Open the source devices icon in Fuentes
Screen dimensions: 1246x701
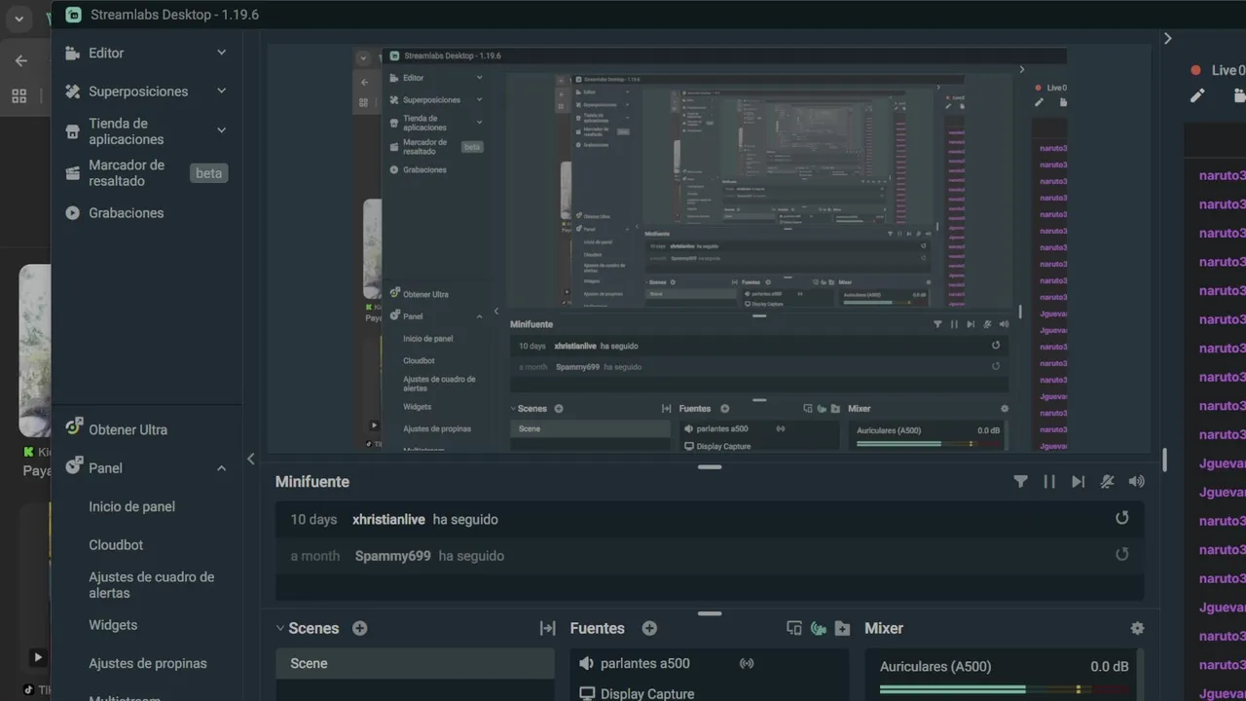(794, 629)
